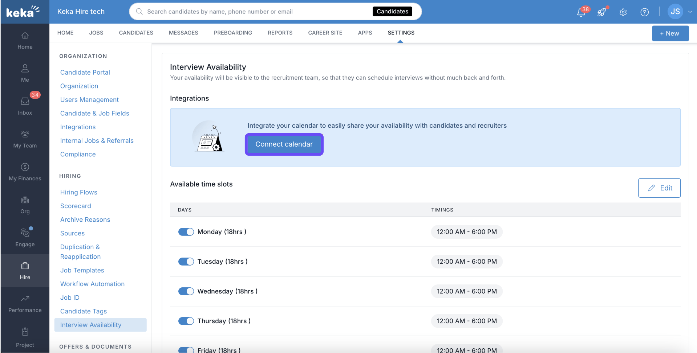The height and width of the screenshot is (353, 697).
Task: Click the help question mark icon
Action: click(644, 12)
